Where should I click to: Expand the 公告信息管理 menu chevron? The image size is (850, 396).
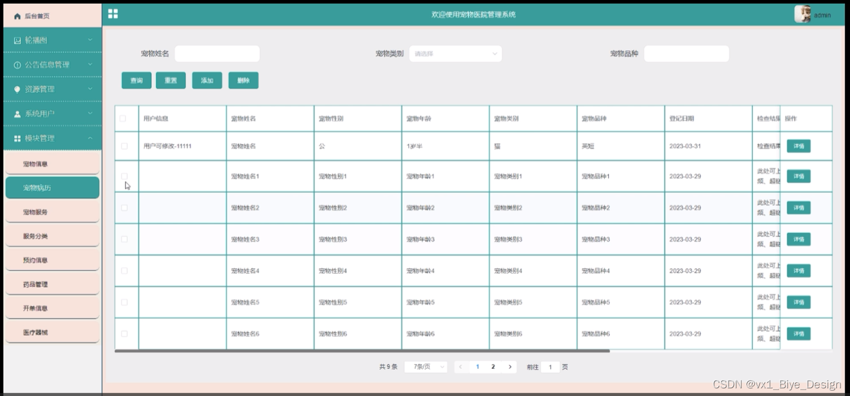(90, 65)
